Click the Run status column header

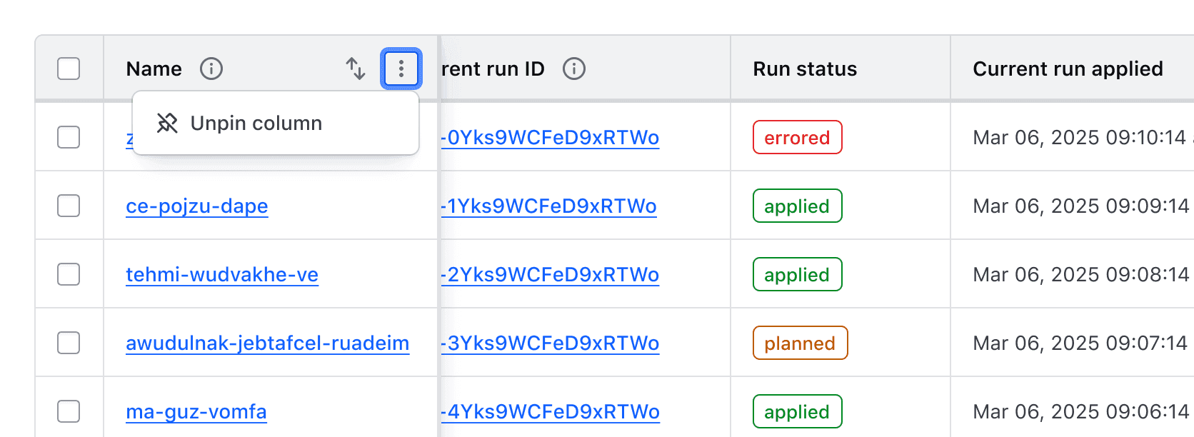[x=805, y=69]
